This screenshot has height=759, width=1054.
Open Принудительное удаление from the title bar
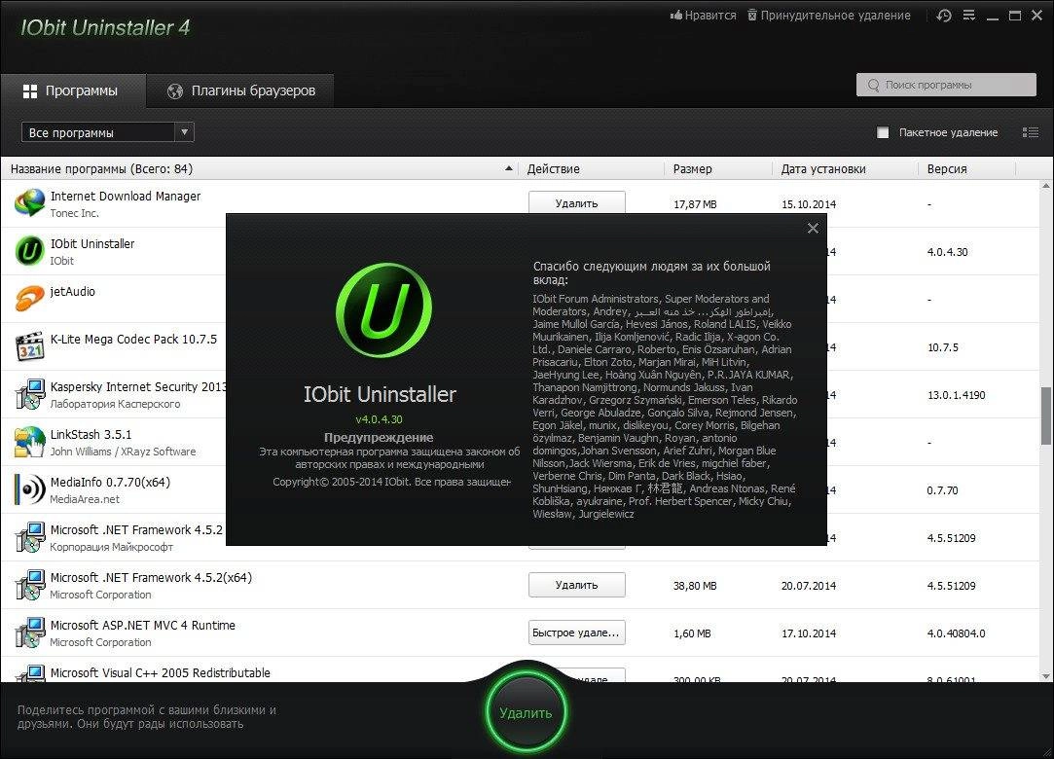pyautogui.click(x=829, y=15)
